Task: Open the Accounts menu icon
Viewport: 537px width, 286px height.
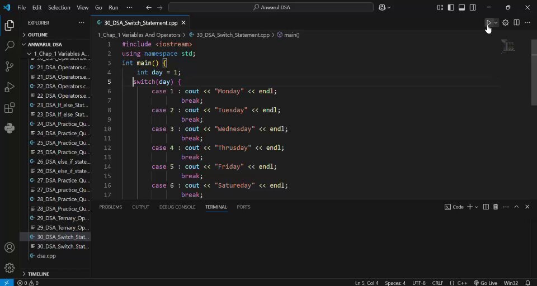Action: coord(10,247)
